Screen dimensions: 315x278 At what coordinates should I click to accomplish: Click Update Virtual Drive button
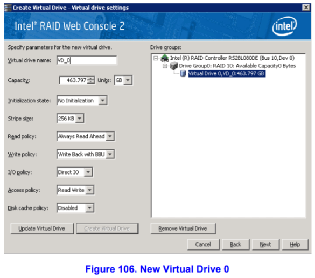point(42,228)
